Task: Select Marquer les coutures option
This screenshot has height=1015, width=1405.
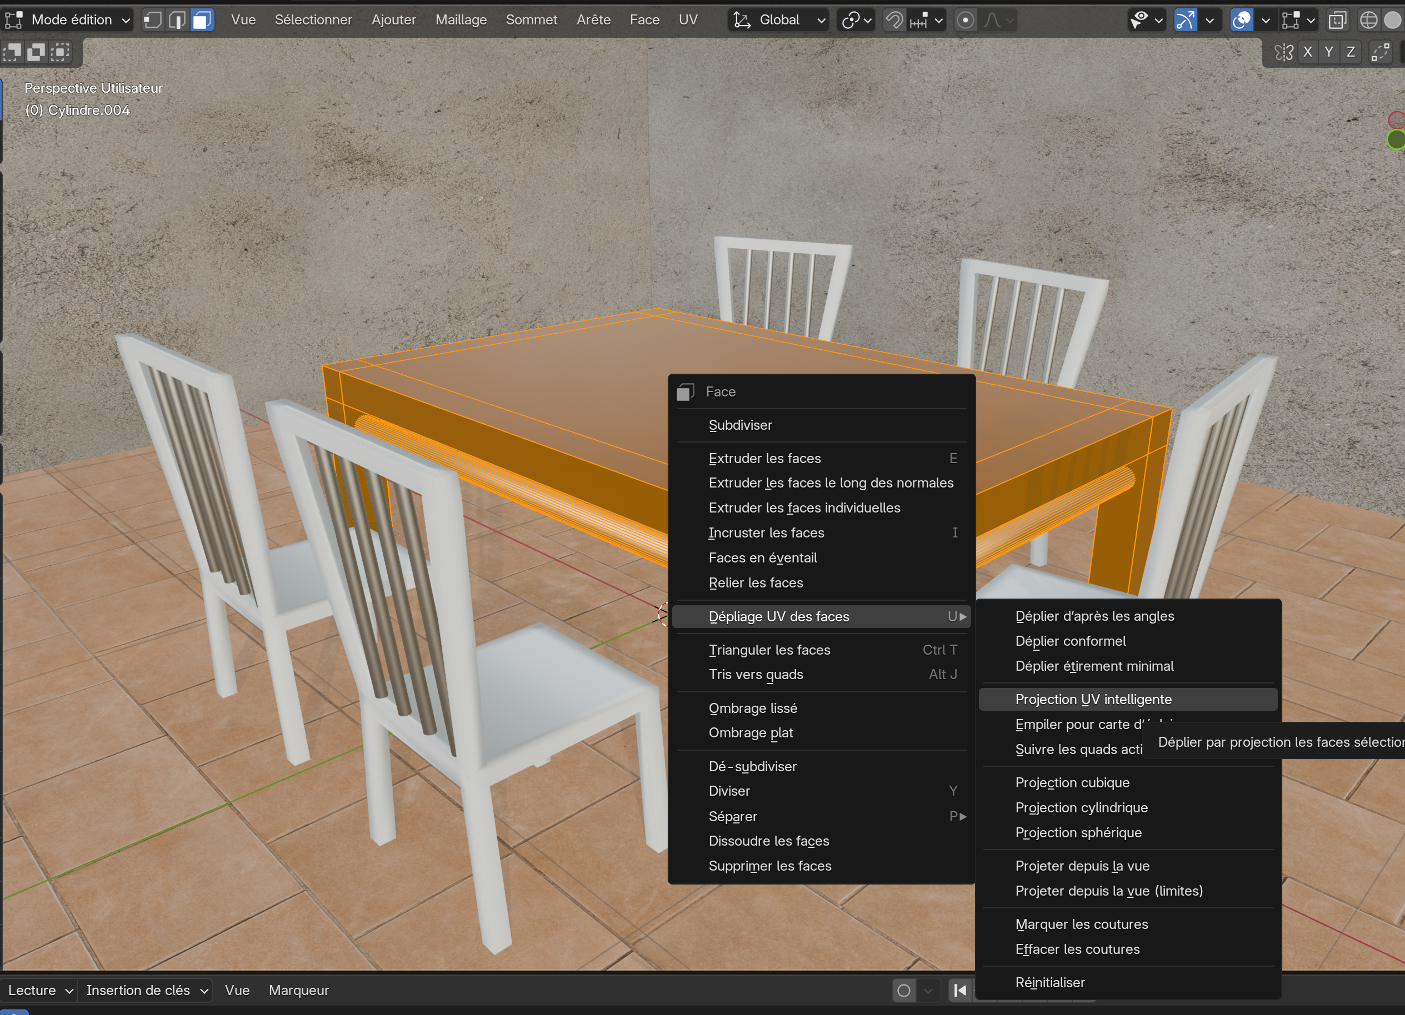Action: click(x=1082, y=924)
